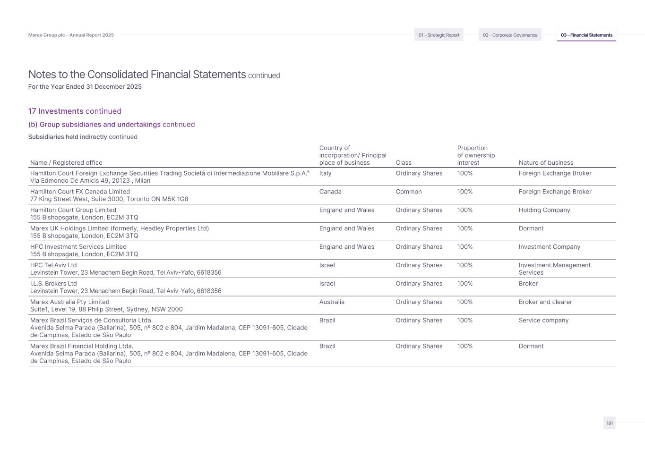The height and width of the screenshot is (456, 645).
Task: Click address 'Via Edmondo De Amicis 49, 20123 , Milan'
Action: tap(90, 181)
